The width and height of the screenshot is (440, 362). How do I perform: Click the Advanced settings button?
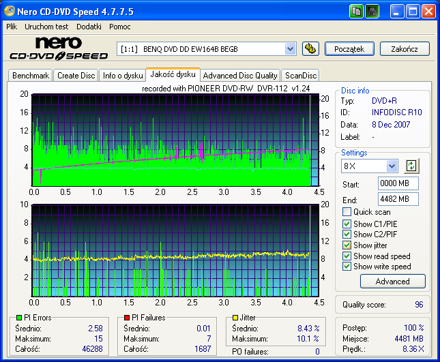[x=392, y=282]
